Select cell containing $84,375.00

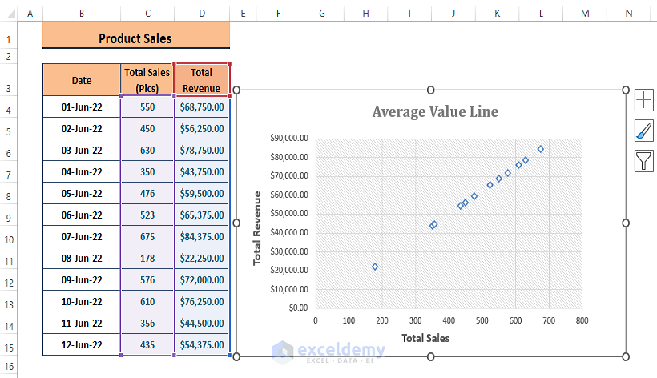pos(202,236)
